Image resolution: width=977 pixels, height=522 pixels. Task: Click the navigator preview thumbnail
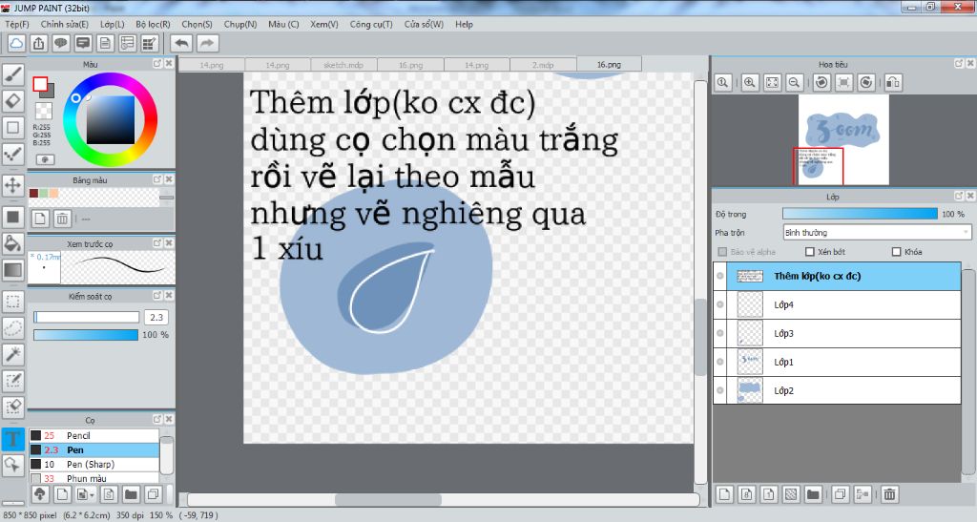843,139
